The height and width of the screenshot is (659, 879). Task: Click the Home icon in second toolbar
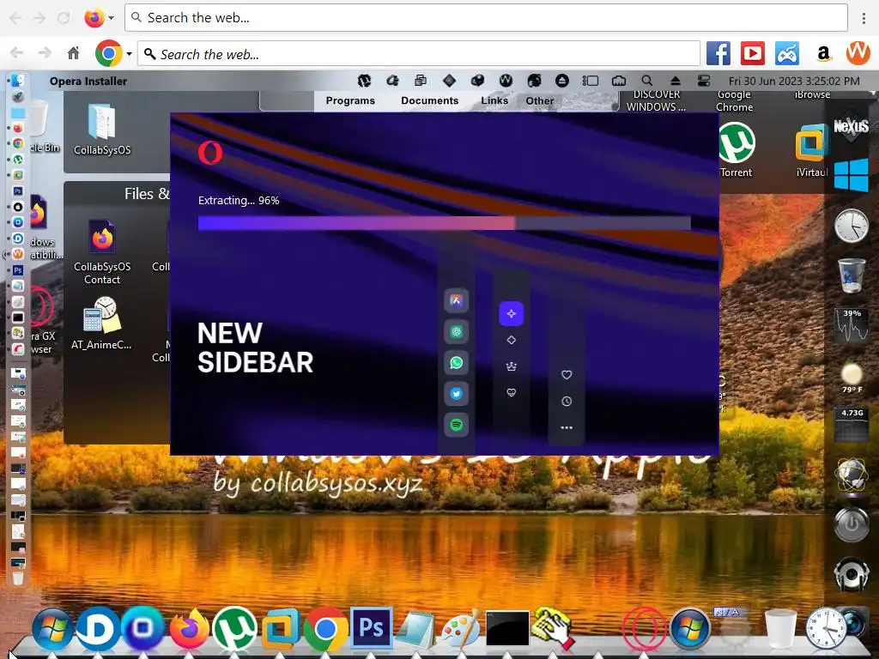(74, 54)
